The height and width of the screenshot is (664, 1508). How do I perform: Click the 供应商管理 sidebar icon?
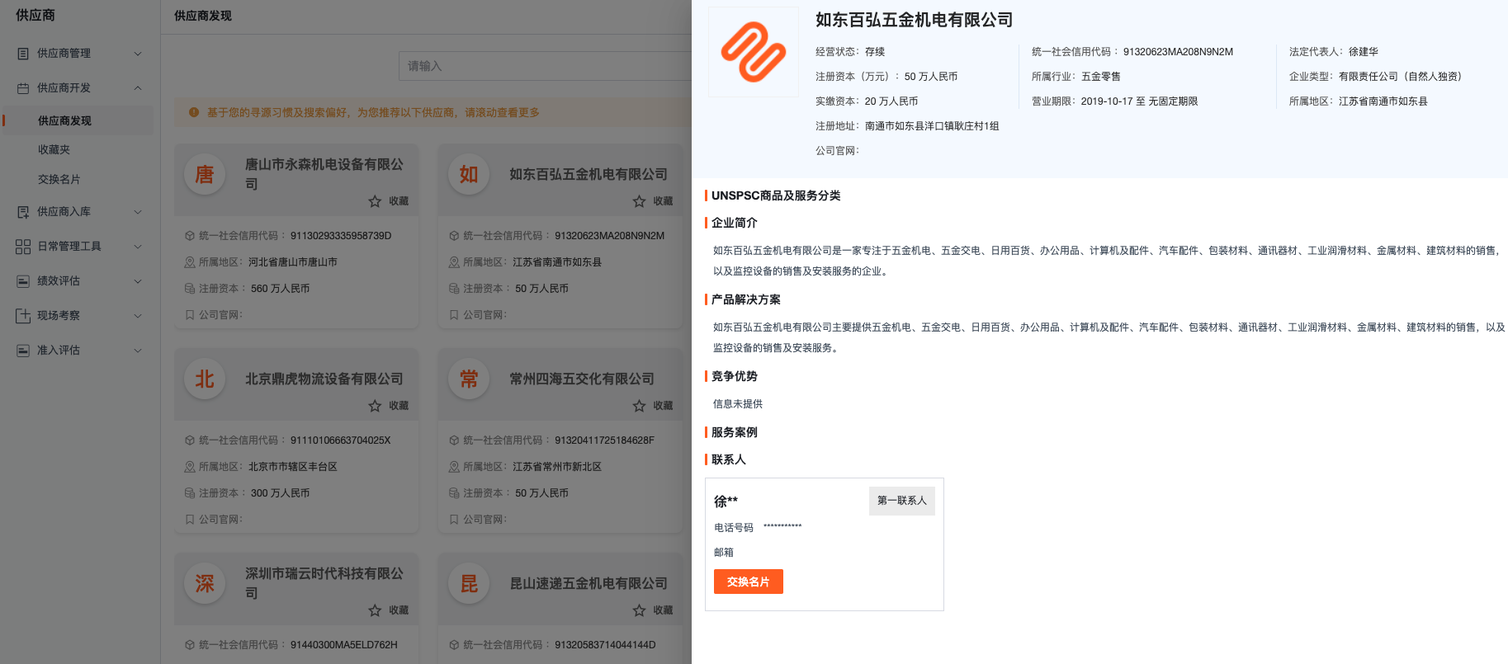click(x=23, y=54)
